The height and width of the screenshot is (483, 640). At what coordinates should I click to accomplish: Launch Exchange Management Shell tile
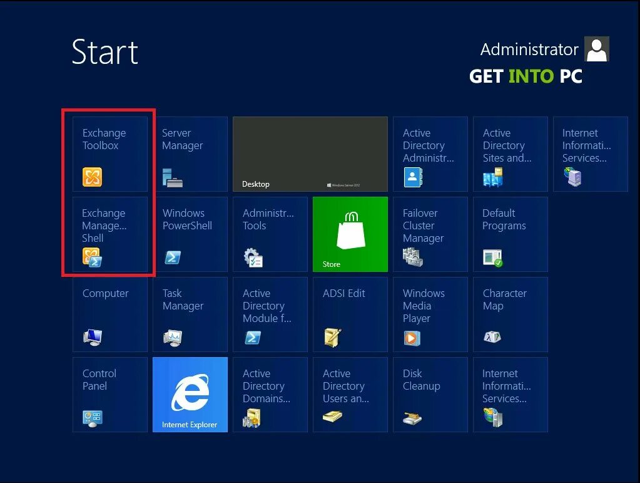tap(110, 234)
